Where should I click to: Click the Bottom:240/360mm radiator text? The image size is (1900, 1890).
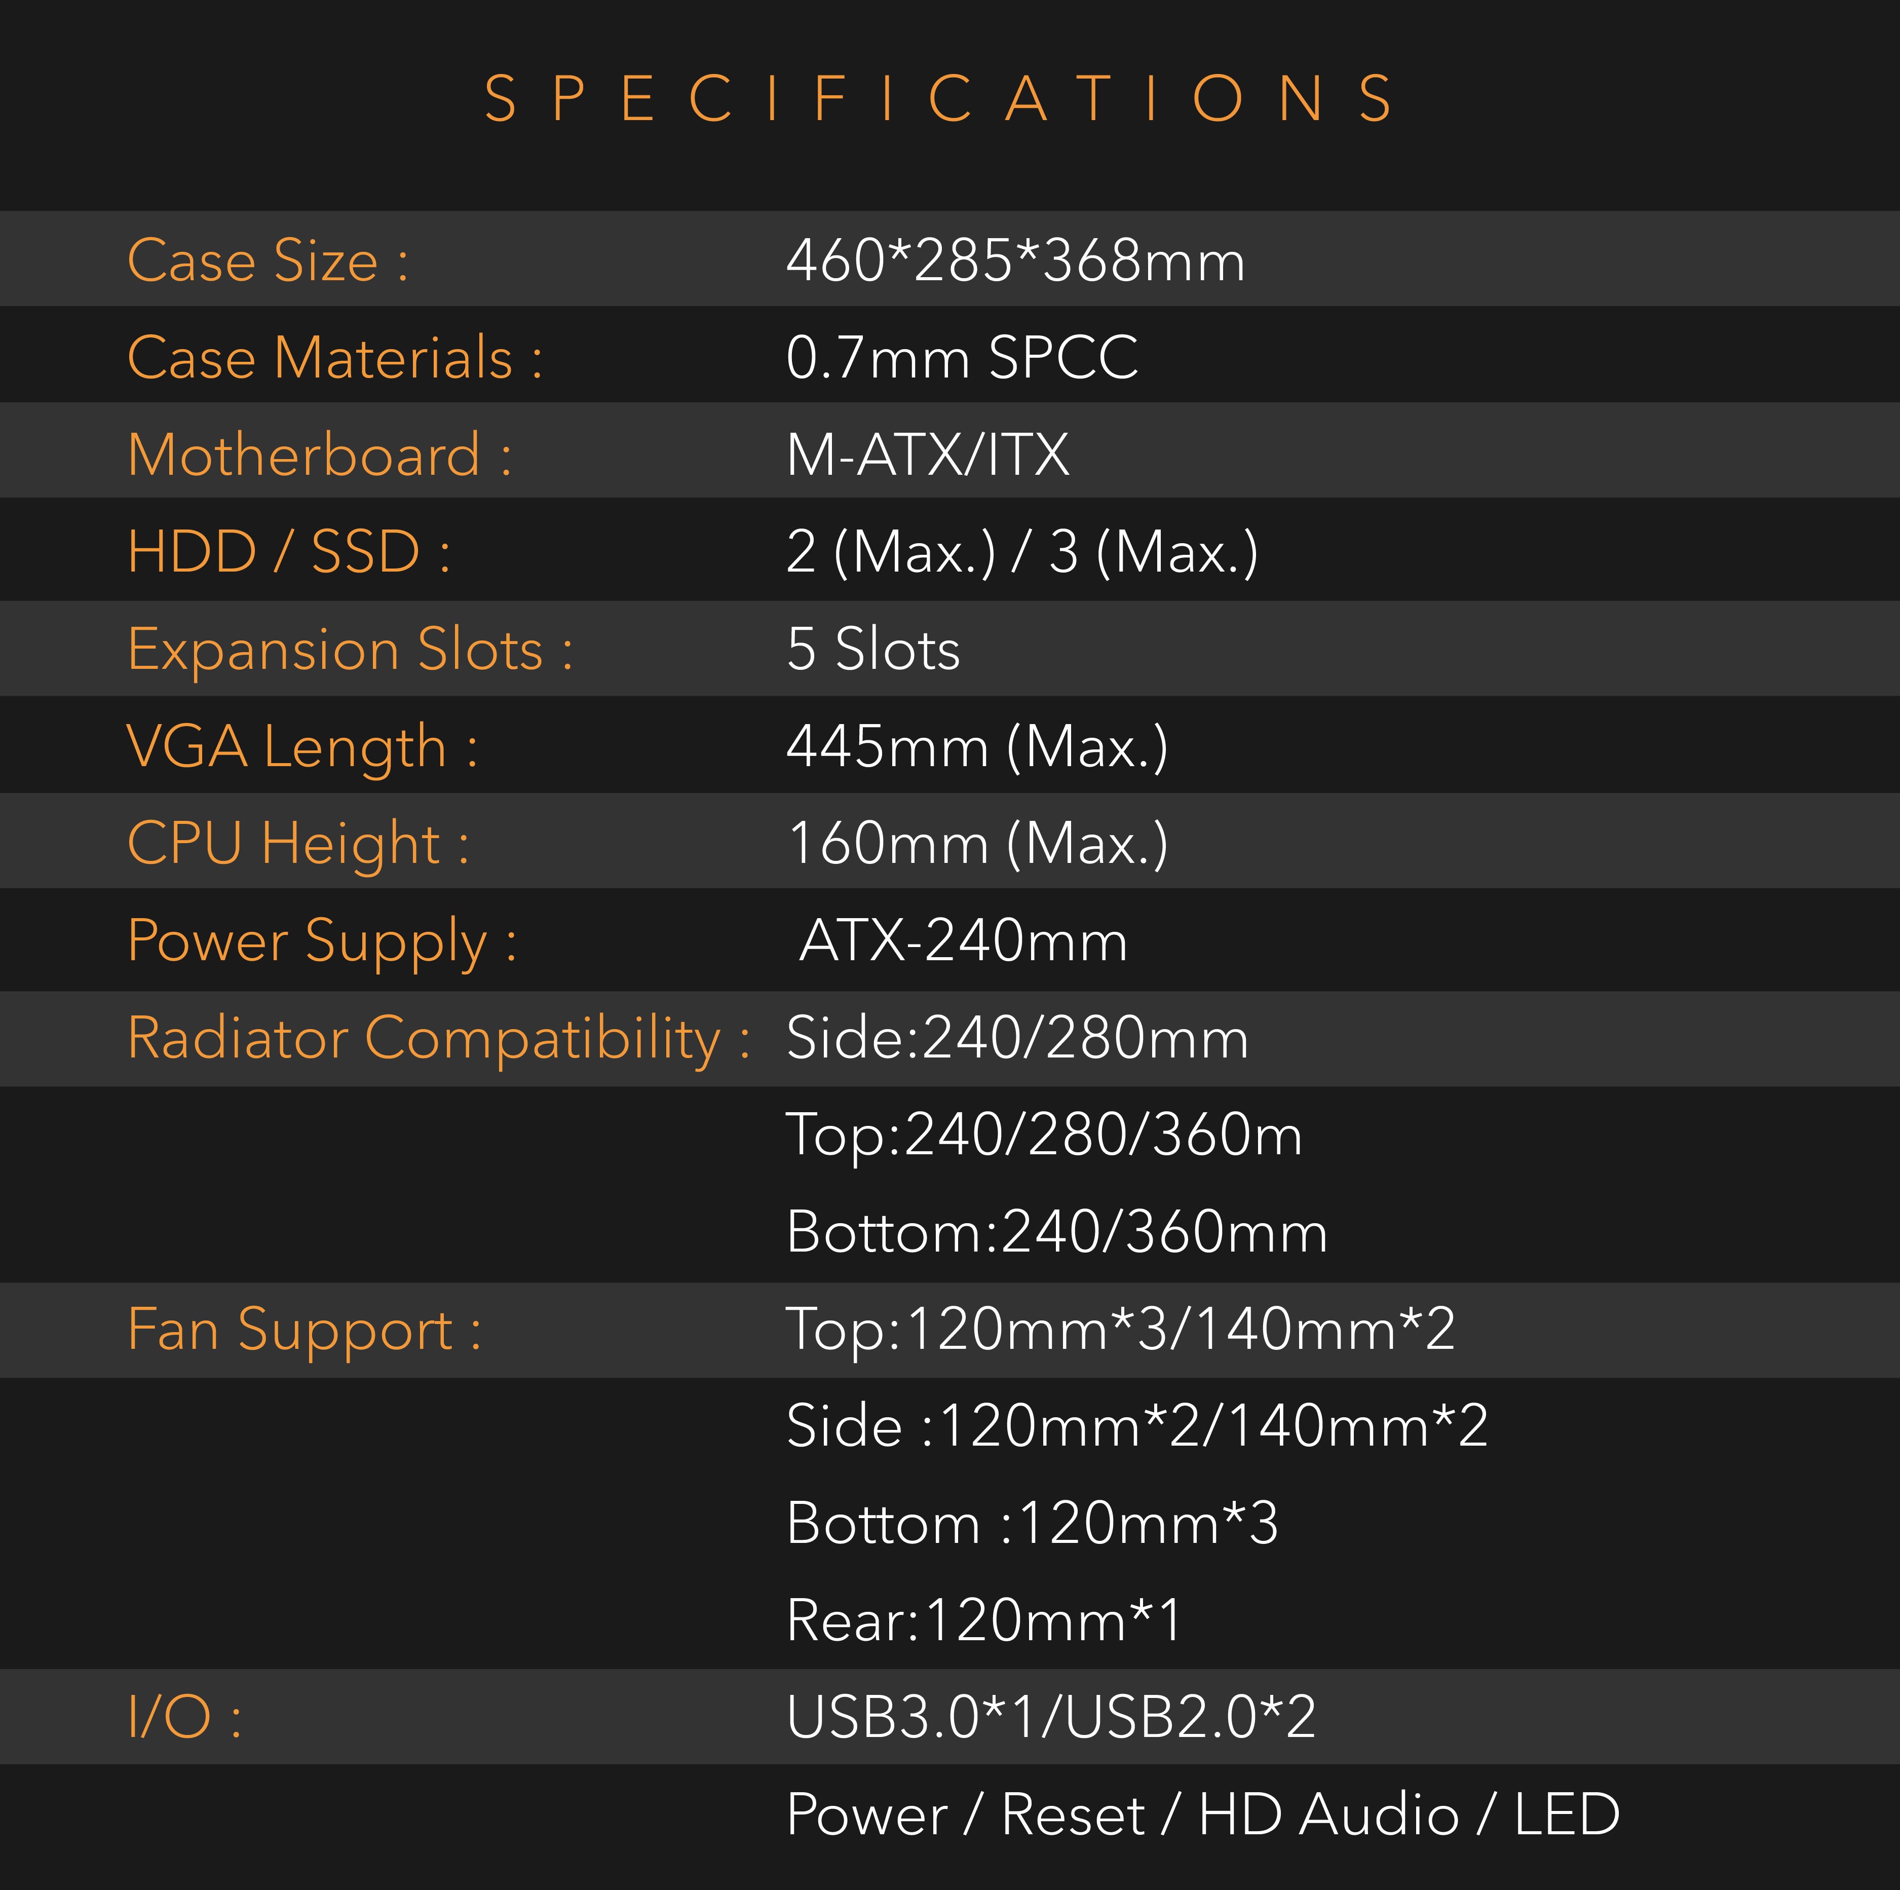[x=1057, y=1231]
